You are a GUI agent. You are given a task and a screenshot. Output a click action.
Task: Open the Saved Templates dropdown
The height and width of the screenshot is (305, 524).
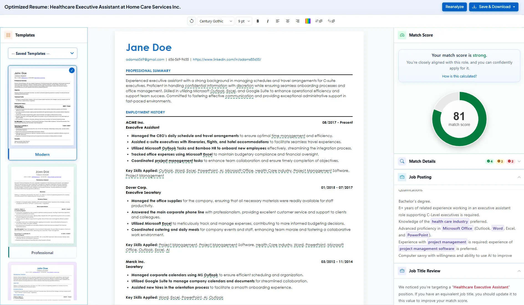click(43, 53)
